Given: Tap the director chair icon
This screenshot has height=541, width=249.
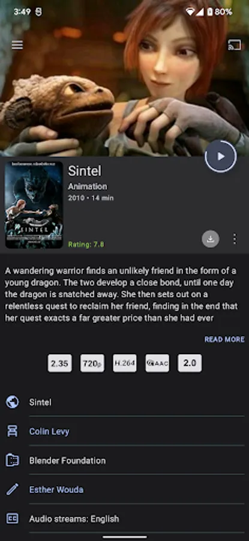Looking at the screenshot, I should point(13,431).
